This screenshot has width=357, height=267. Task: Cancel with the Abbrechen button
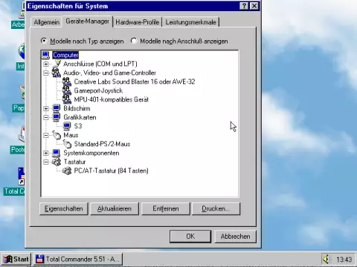pos(235,237)
